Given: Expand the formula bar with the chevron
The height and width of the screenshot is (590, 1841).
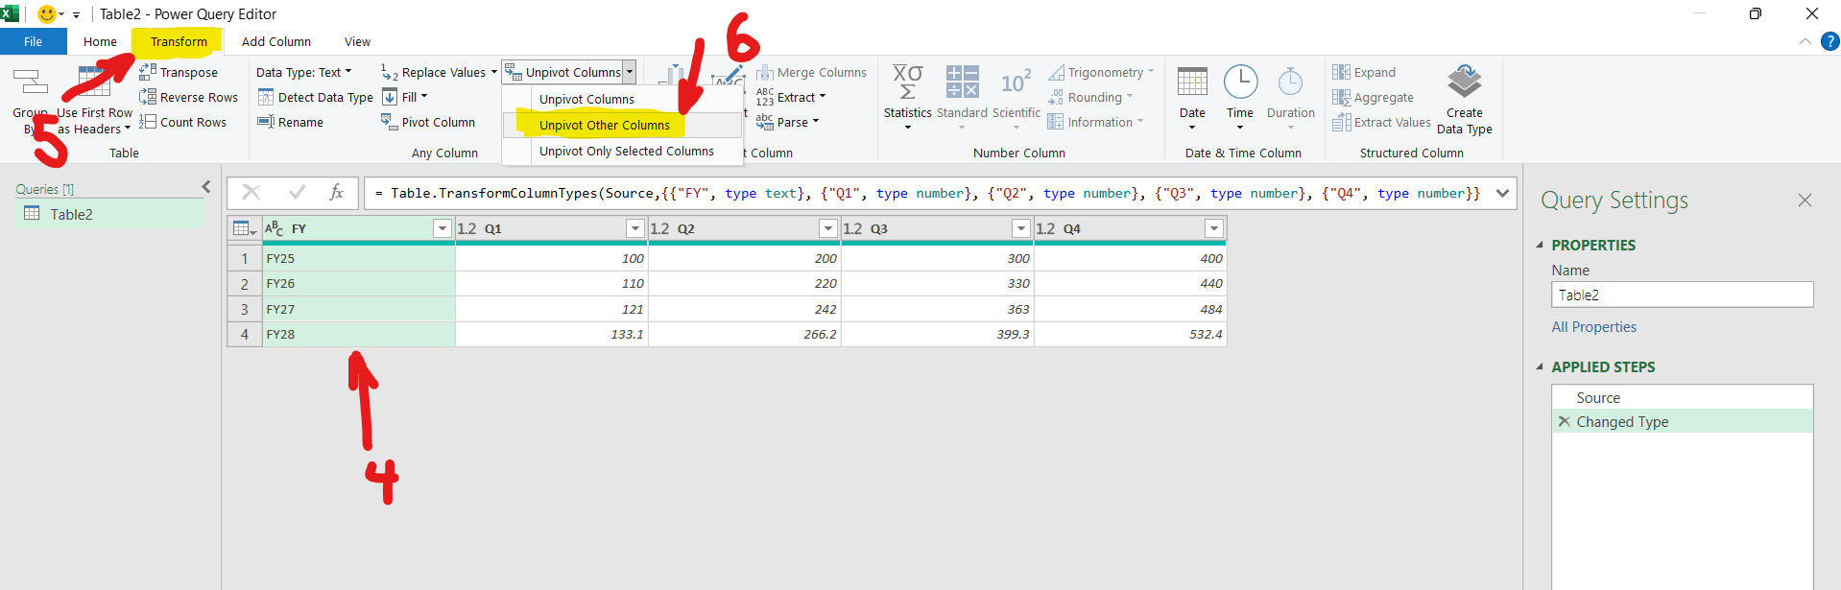Looking at the screenshot, I should click(1502, 193).
